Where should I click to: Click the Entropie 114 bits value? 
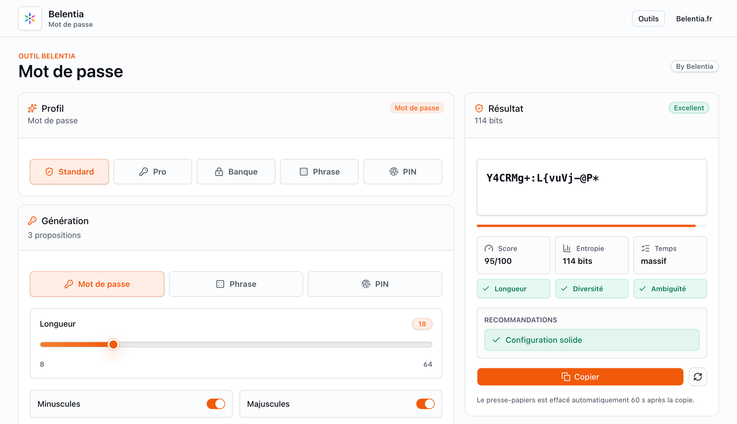coord(577,261)
